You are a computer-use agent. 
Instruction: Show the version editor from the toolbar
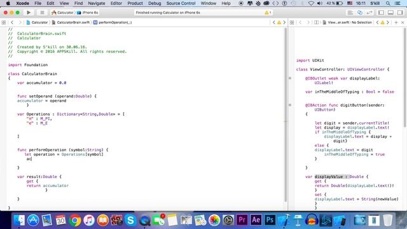[x=369, y=13]
